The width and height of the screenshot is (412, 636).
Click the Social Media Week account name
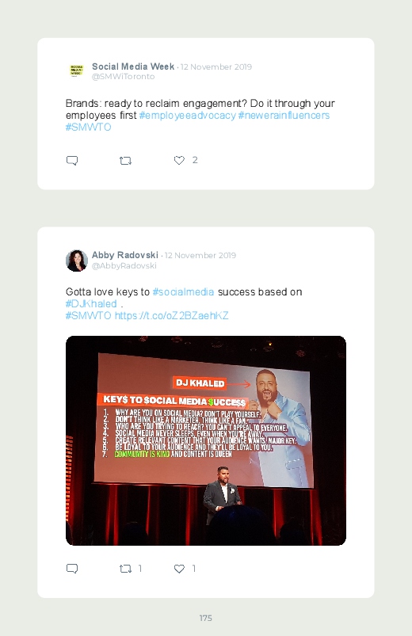pos(133,66)
